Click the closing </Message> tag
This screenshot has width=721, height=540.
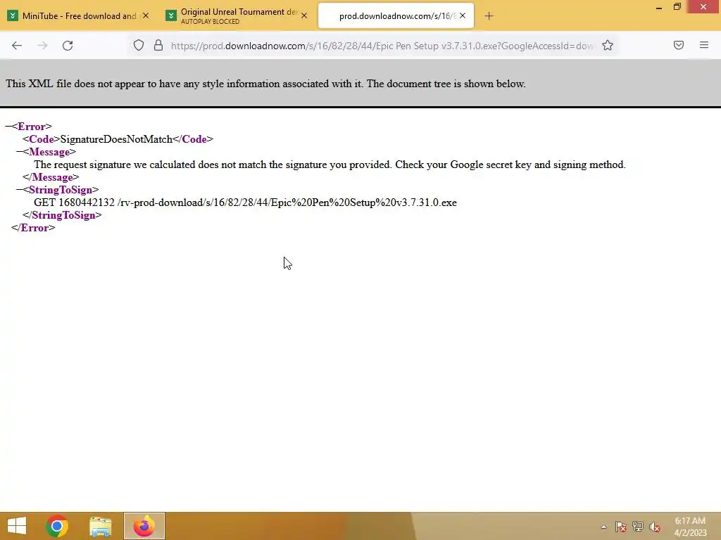[x=51, y=177]
